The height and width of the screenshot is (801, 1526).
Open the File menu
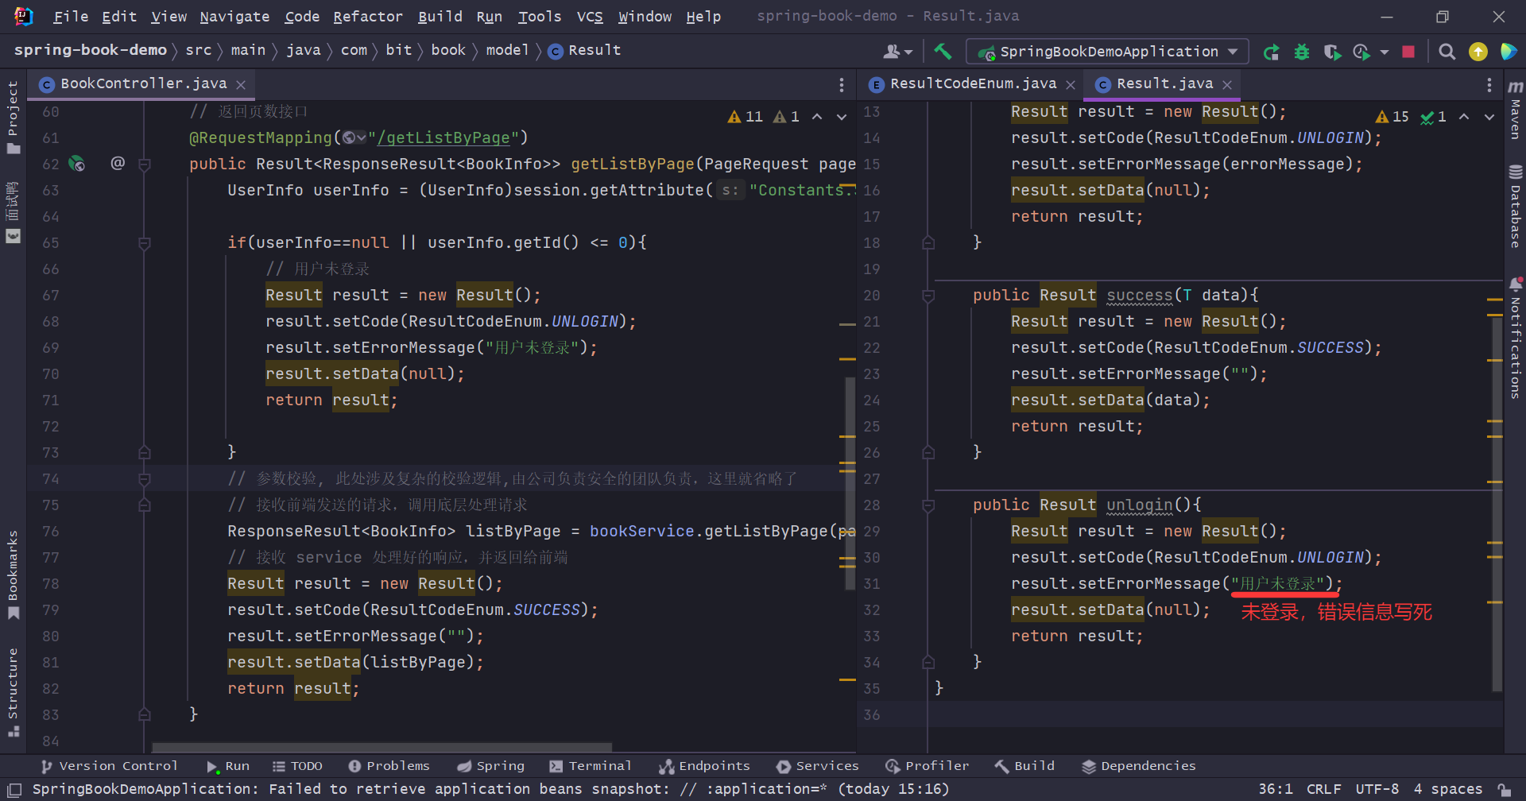click(71, 16)
